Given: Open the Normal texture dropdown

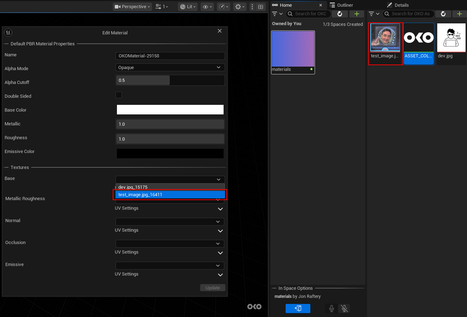Looking at the screenshot, I should (x=170, y=221).
